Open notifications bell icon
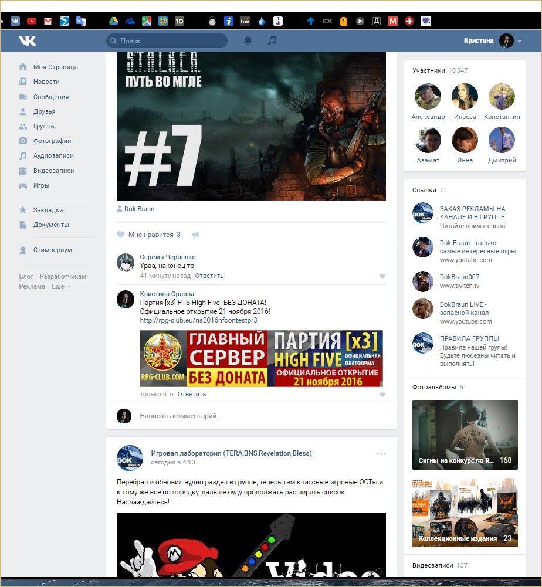Viewport: 542px width, 587px height. 248,40
